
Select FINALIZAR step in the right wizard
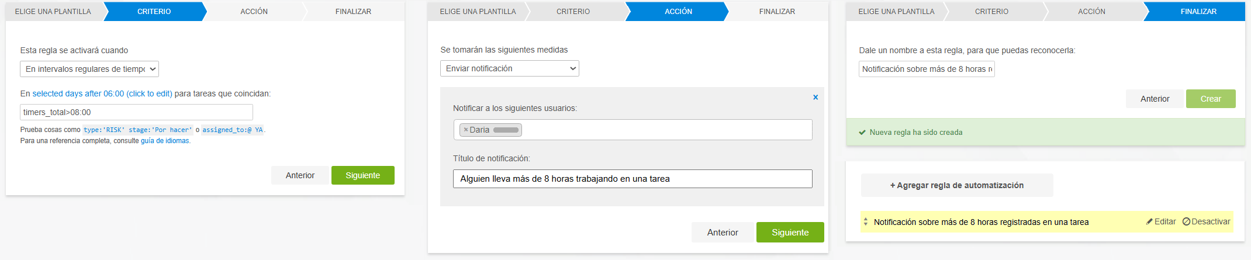[x=1198, y=11]
